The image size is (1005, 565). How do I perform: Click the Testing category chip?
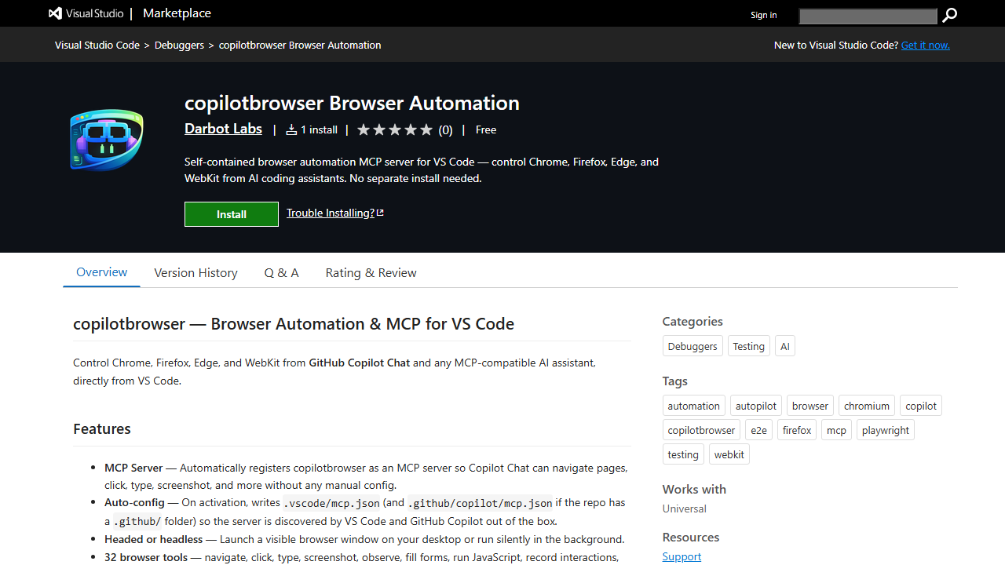(x=748, y=346)
